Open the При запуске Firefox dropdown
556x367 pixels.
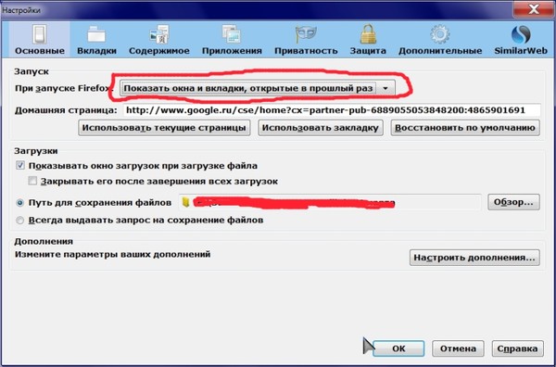(x=258, y=88)
